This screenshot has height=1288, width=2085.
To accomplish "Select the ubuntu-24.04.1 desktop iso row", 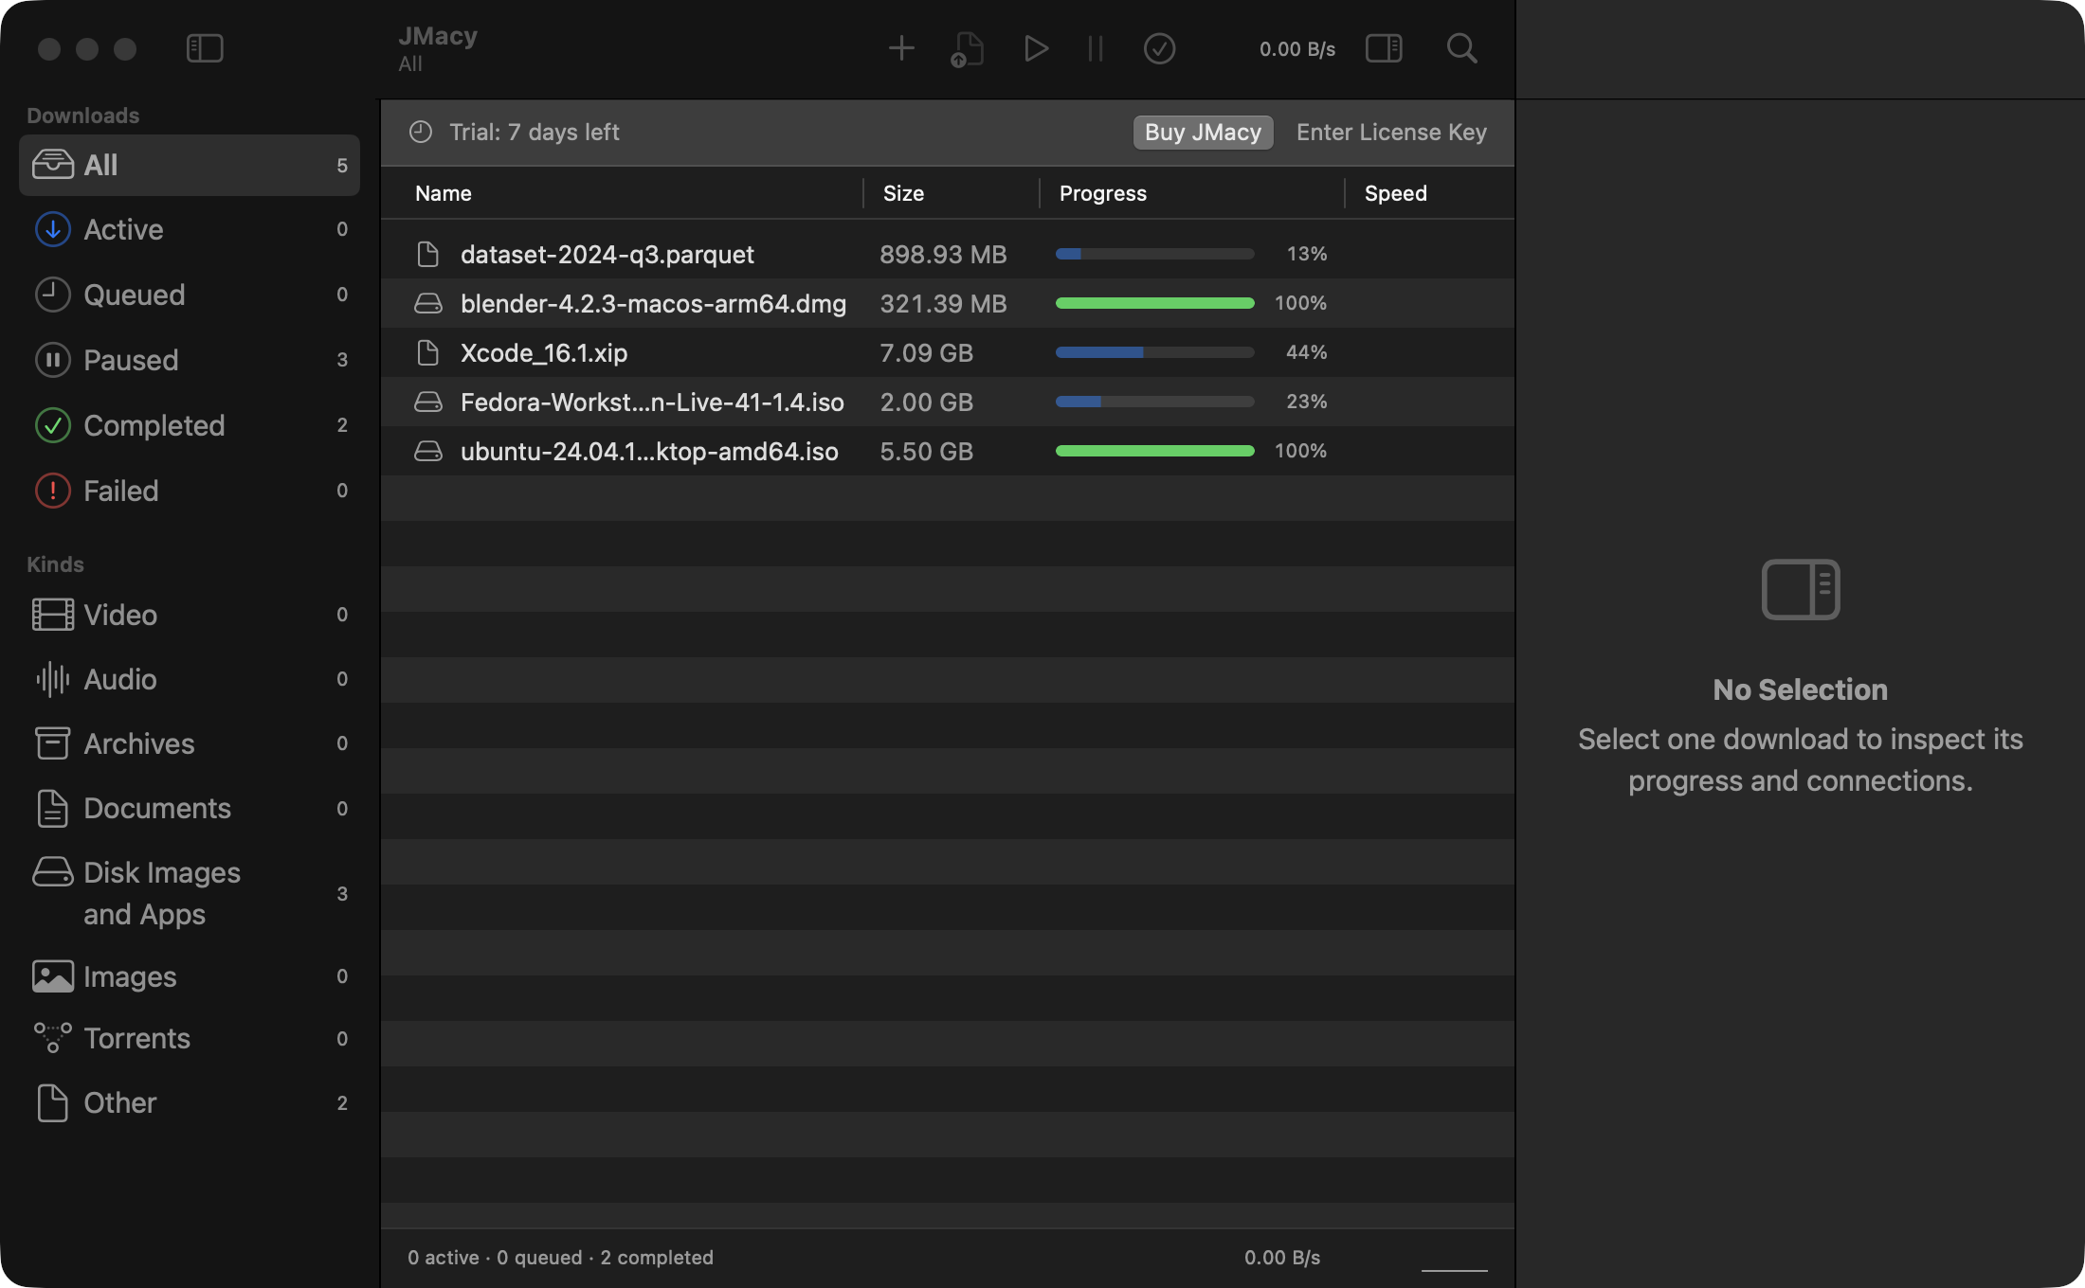I will [x=948, y=451].
